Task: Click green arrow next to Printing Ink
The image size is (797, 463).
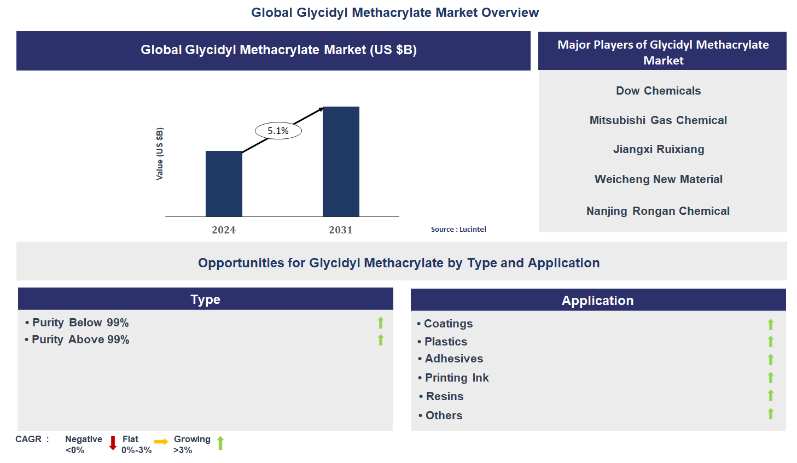Action: click(771, 378)
